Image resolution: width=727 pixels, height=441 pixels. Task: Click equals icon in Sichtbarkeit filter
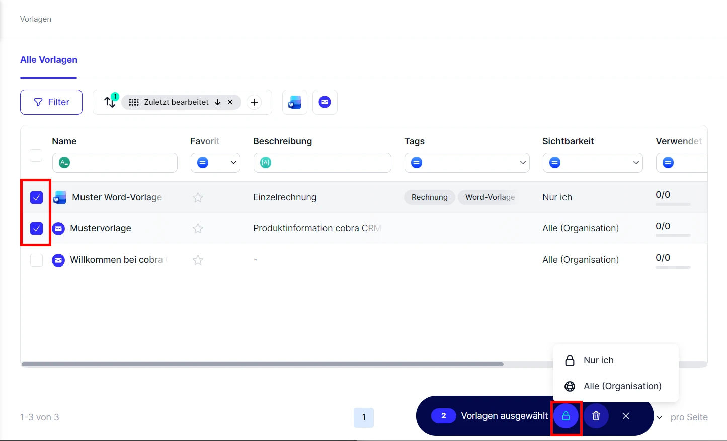click(555, 163)
